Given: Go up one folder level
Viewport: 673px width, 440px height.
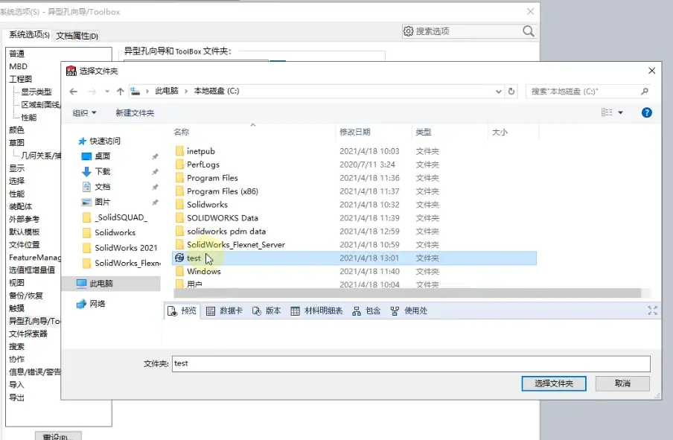Looking at the screenshot, I should tap(120, 92).
